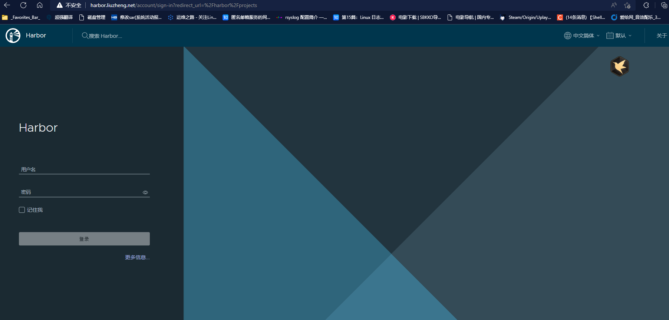Open the 磁盘管理 bookmark
The image size is (669, 320).
point(92,17)
